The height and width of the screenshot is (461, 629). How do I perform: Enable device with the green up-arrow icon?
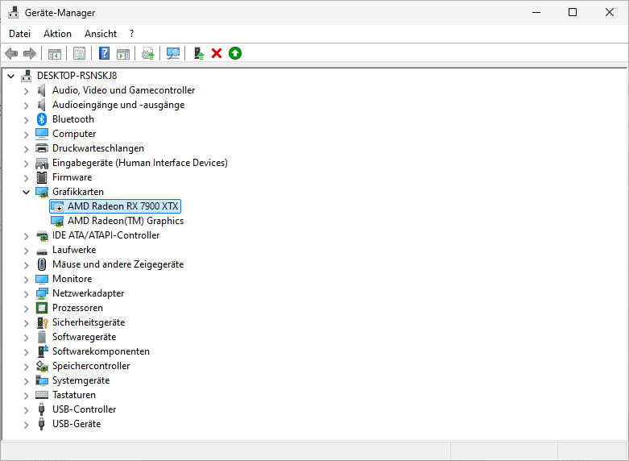click(x=235, y=53)
